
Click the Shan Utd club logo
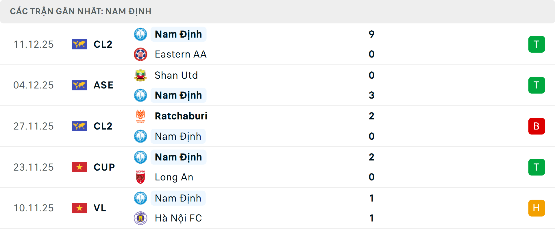[140, 75]
